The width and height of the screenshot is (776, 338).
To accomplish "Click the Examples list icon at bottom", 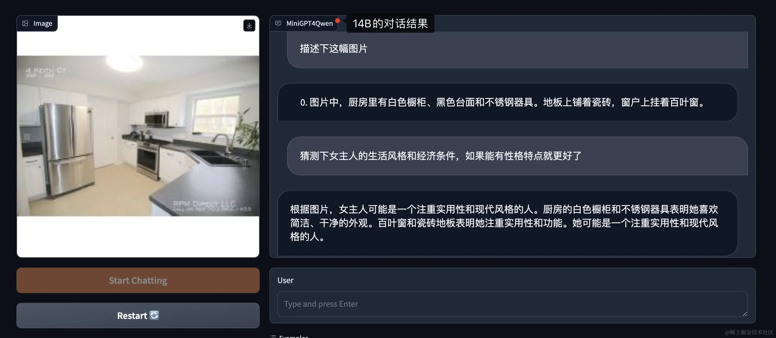I will 273,336.
